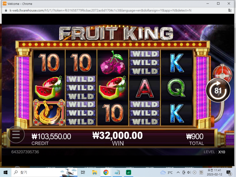Open the green chart app in taskbar

point(129,172)
